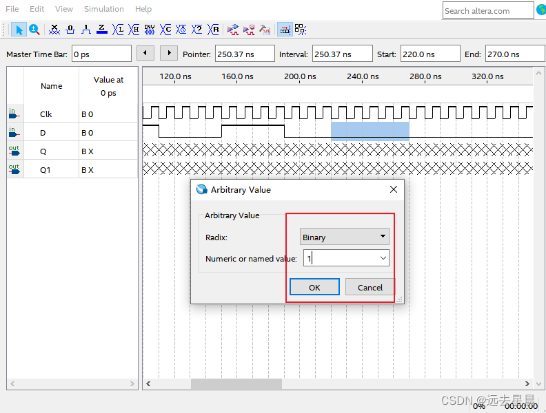Open the Simulation menu
Screen dimensions: 546x413
[x=104, y=9]
